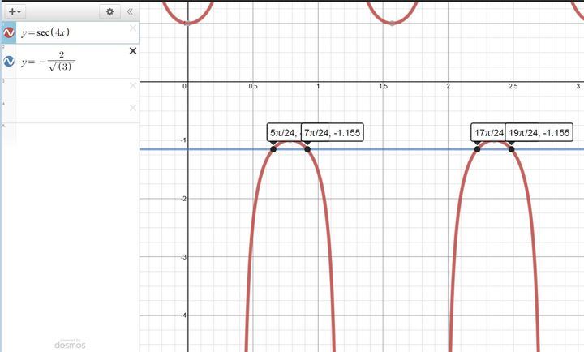Click the gray point at the origin-axis curve minimum
Image resolution: width=584 pixels, height=352 pixels.
(187, 23)
